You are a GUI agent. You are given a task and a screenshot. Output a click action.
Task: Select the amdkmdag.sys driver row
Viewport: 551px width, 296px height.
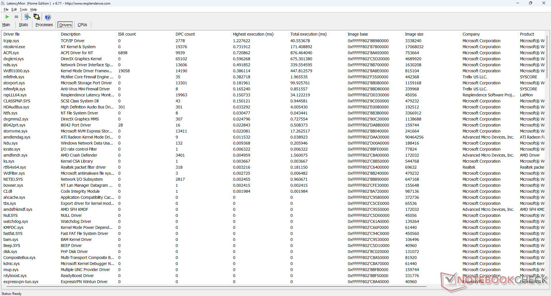(x=273, y=137)
